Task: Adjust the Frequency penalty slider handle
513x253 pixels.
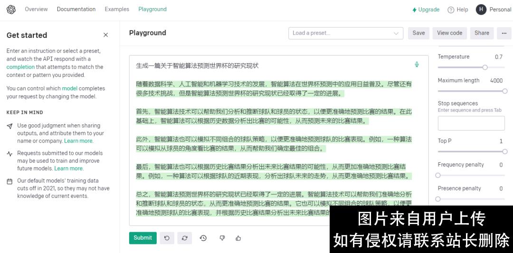Action: tap(438, 175)
